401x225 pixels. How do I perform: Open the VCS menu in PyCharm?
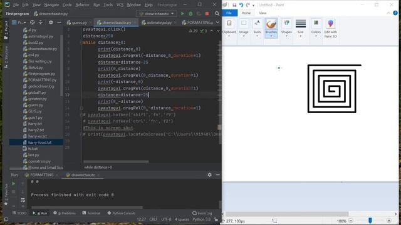(x=120, y=5)
